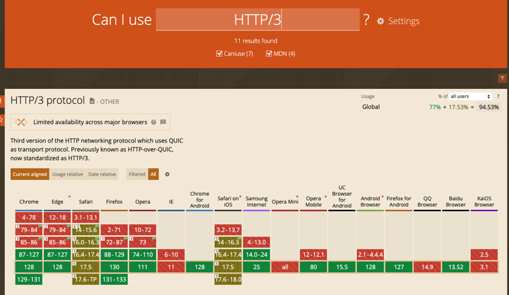509x295 pixels.
Task: Click IE 11 version cell
Action: coord(171,267)
